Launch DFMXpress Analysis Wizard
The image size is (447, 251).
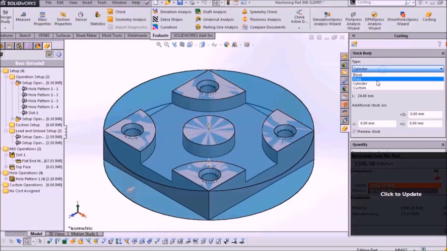click(x=374, y=21)
